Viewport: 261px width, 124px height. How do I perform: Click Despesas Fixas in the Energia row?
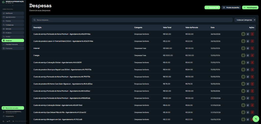pyautogui.click(x=140, y=55)
